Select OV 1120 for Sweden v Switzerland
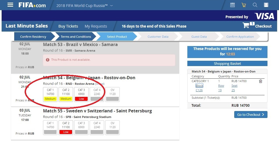The image size is (279, 141). pyautogui.click(x=113, y=128)
